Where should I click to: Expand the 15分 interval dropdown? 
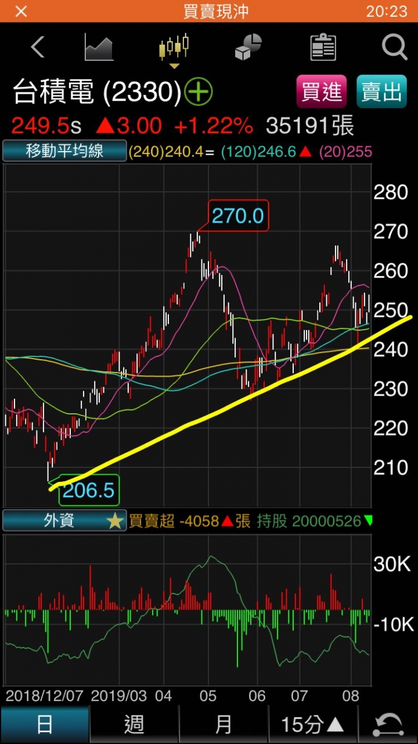click(x=313, y=725)
